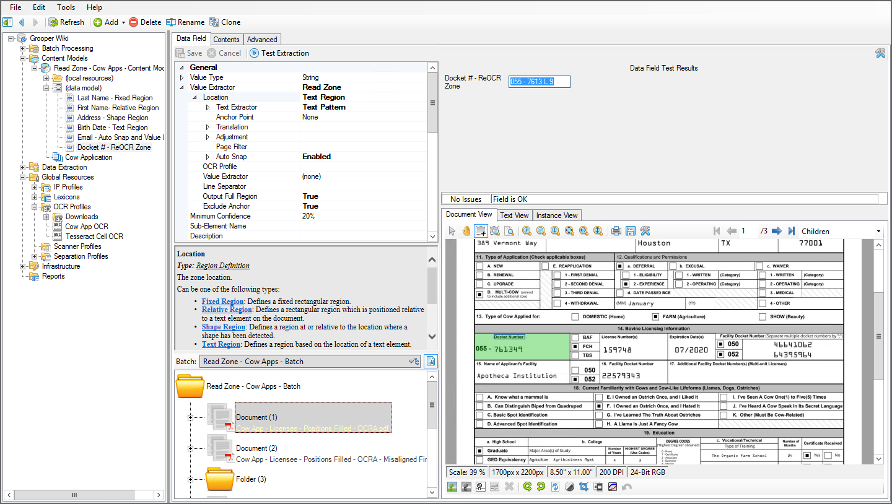Click the Docket # result text field

coord(539,82)
